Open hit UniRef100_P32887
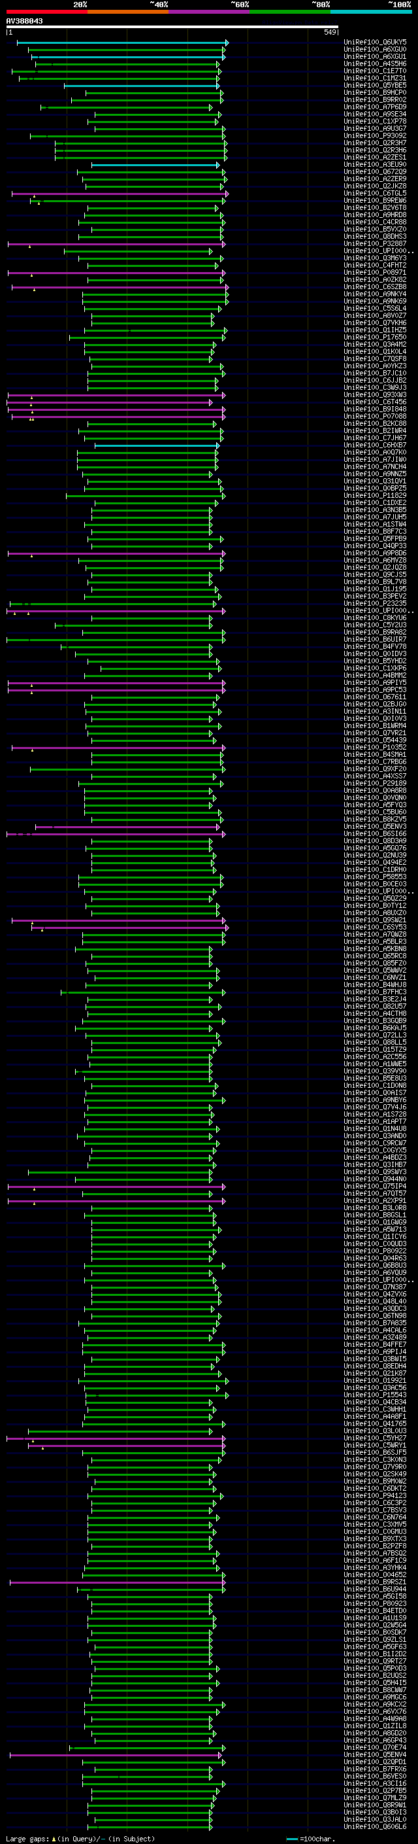This screenshot has width=418, height=1844. [375, 243]
